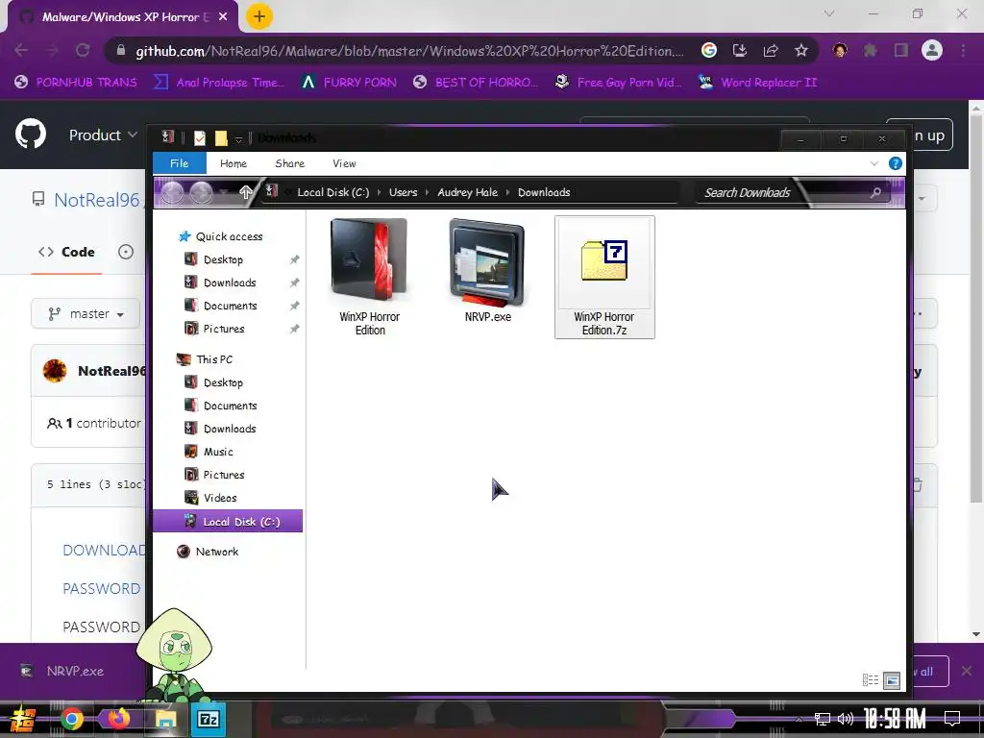Viewport: 984px width, 738px height.
Task: Open Documents under Quick access
Action: 230,306
